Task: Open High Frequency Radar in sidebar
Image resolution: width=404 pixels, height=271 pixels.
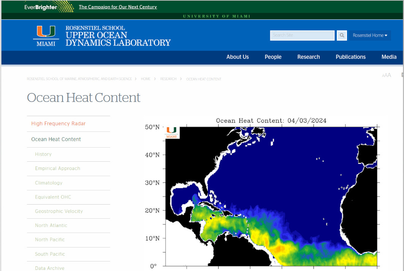Action: (x=58, y=124)
